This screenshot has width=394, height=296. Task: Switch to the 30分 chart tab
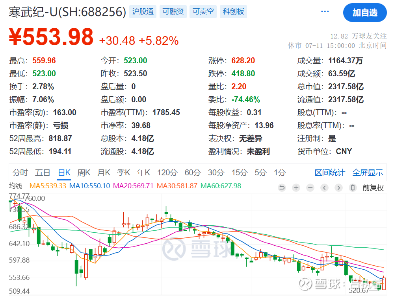point(216,173)
